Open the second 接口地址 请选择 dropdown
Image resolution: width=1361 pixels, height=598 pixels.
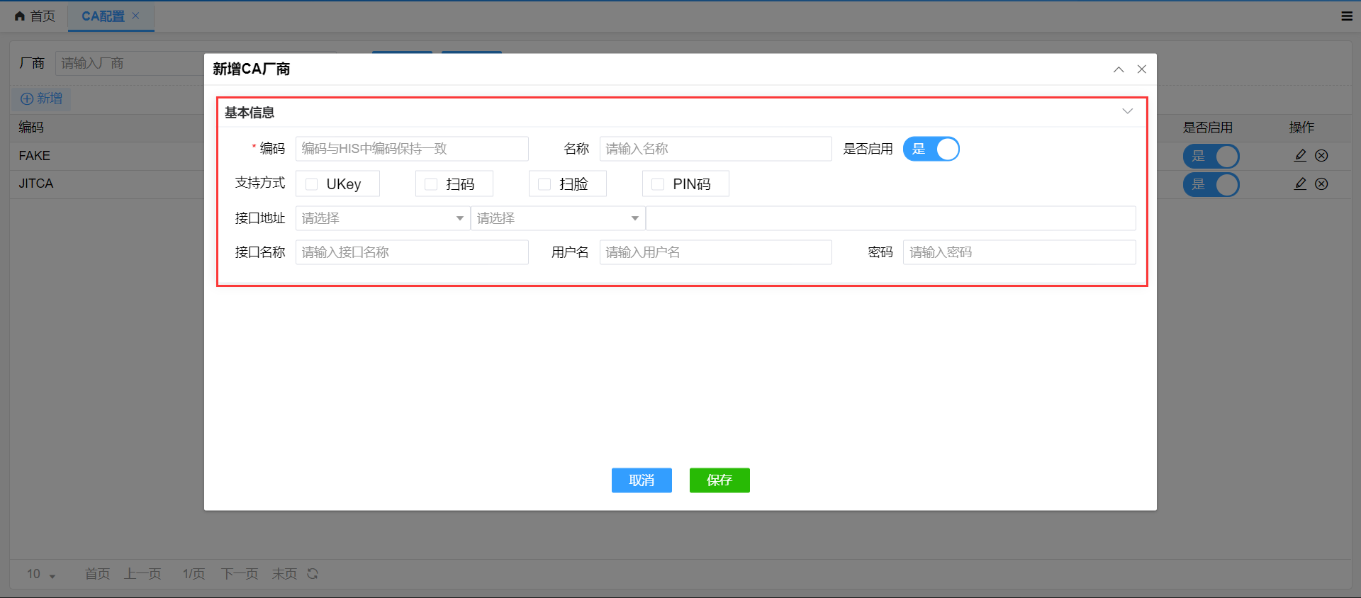coord(557,218)
